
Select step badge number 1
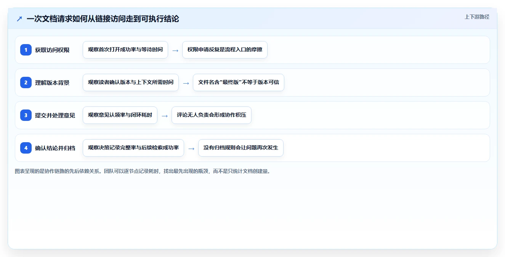(26, 50)
